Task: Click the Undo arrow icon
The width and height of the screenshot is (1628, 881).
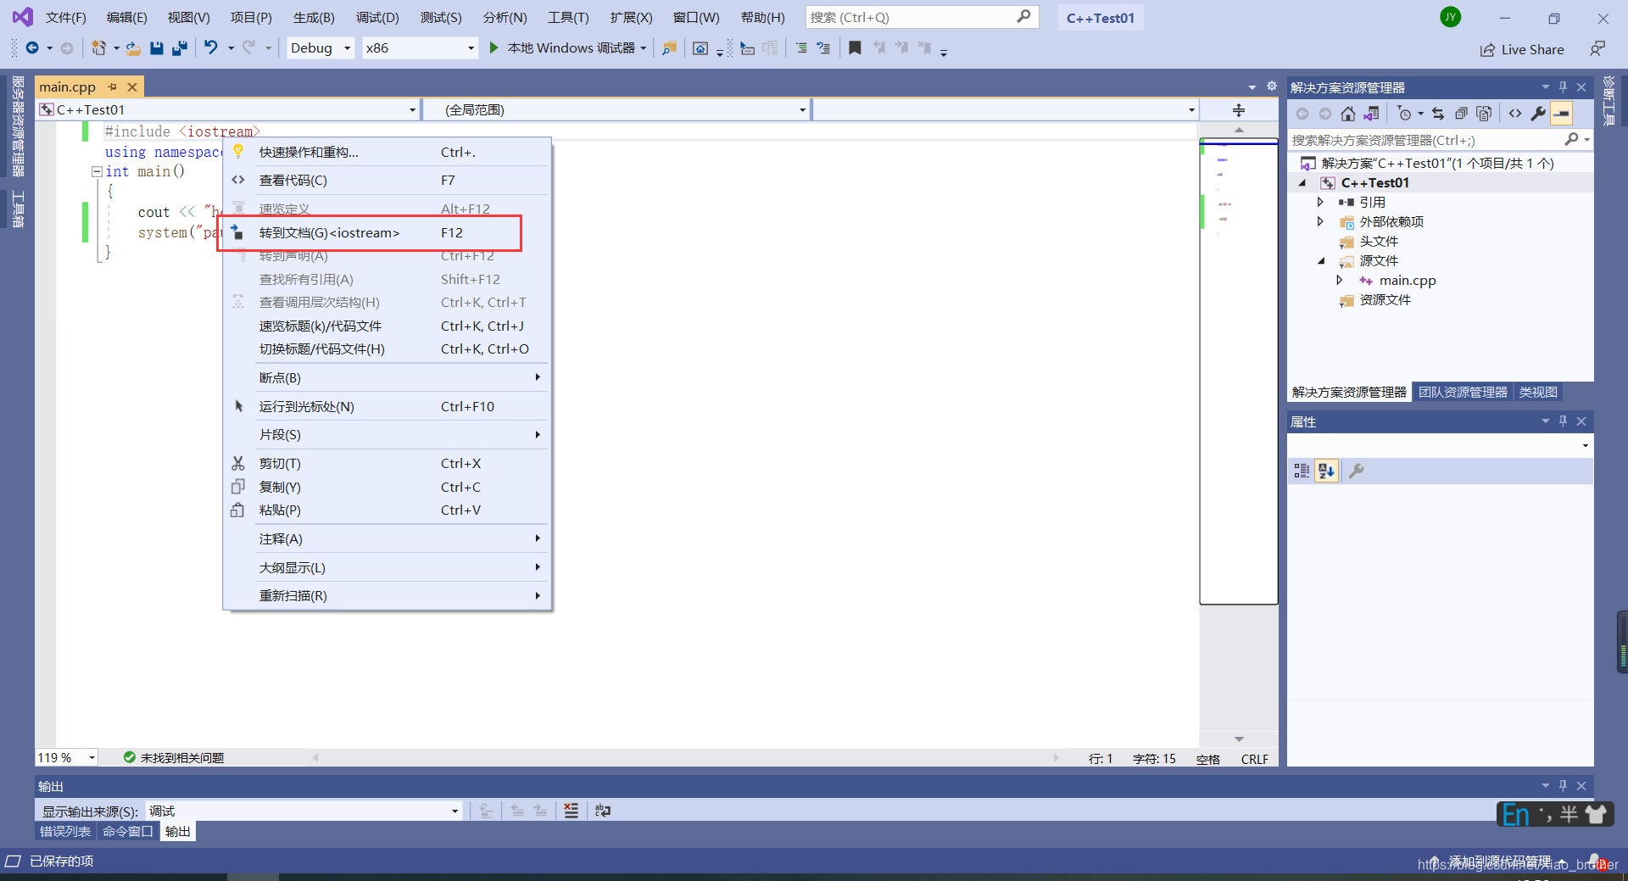Action: [211, 48]
